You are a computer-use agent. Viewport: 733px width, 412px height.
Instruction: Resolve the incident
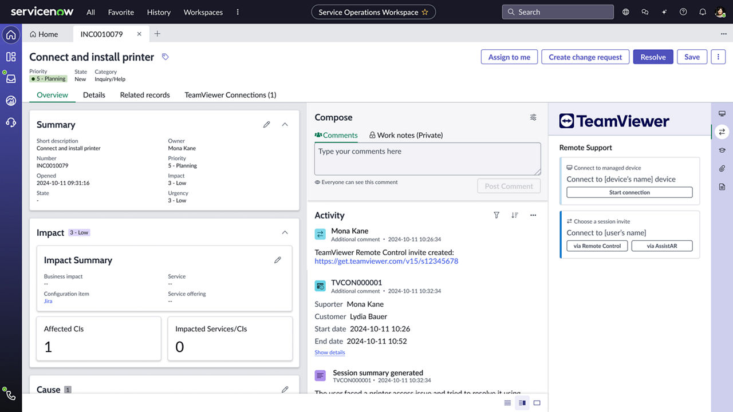tap(653, 57)
